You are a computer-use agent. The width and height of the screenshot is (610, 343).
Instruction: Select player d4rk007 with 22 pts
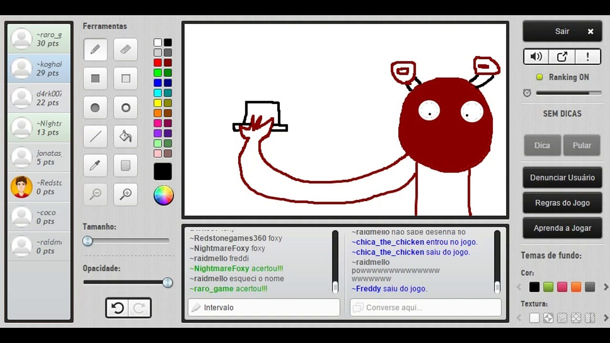39,98
